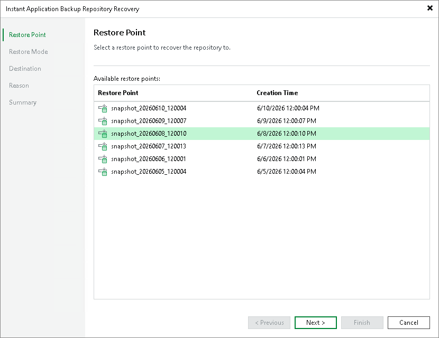Click the snapshot_20260607_120013 restore point icon
This screenshot has width=439, height=338.
103,146
